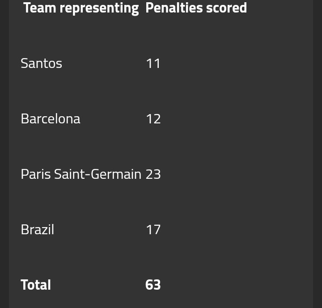Select the Santos team cell
The image size is (322, 308).
tap(41, 63)
